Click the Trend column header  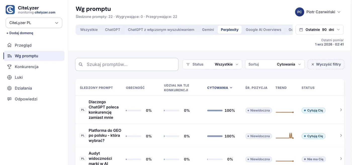[281, 88]
